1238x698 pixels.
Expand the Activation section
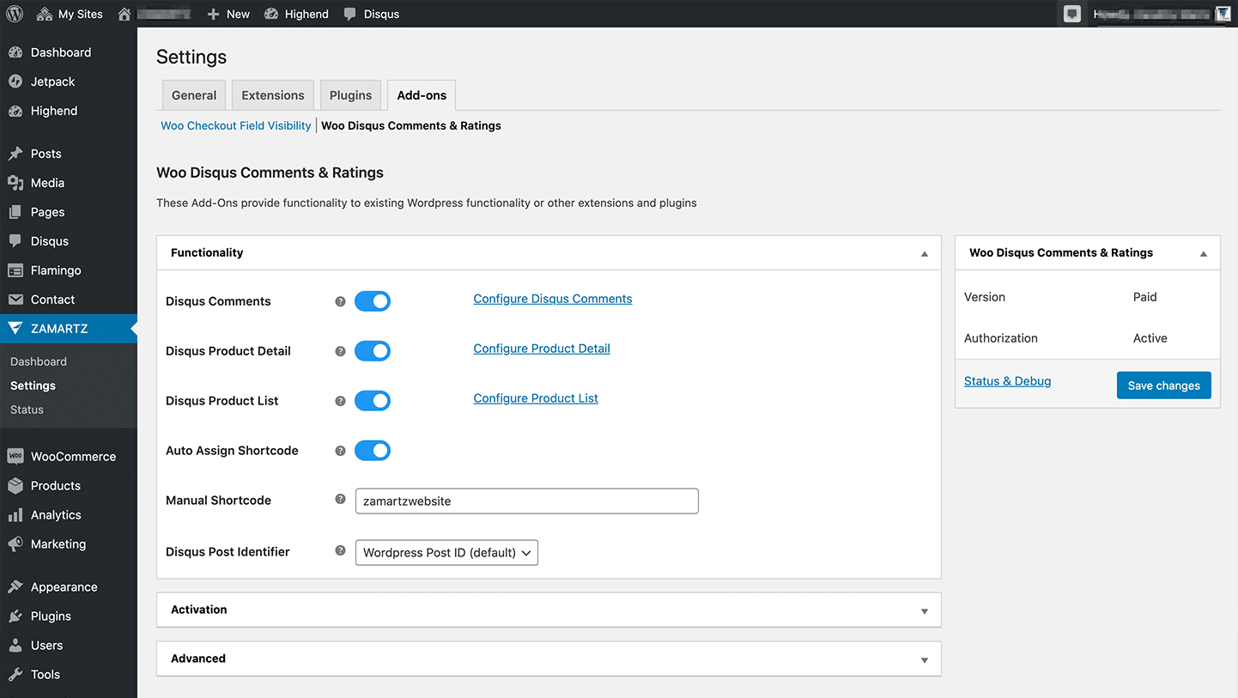pyautogui.click(x=549, y=610)
